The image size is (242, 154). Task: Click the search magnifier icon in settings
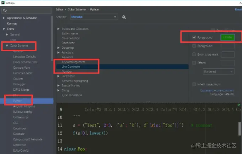5,10
